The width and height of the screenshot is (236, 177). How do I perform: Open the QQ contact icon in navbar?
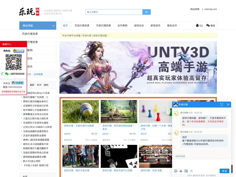click(199, 26)
